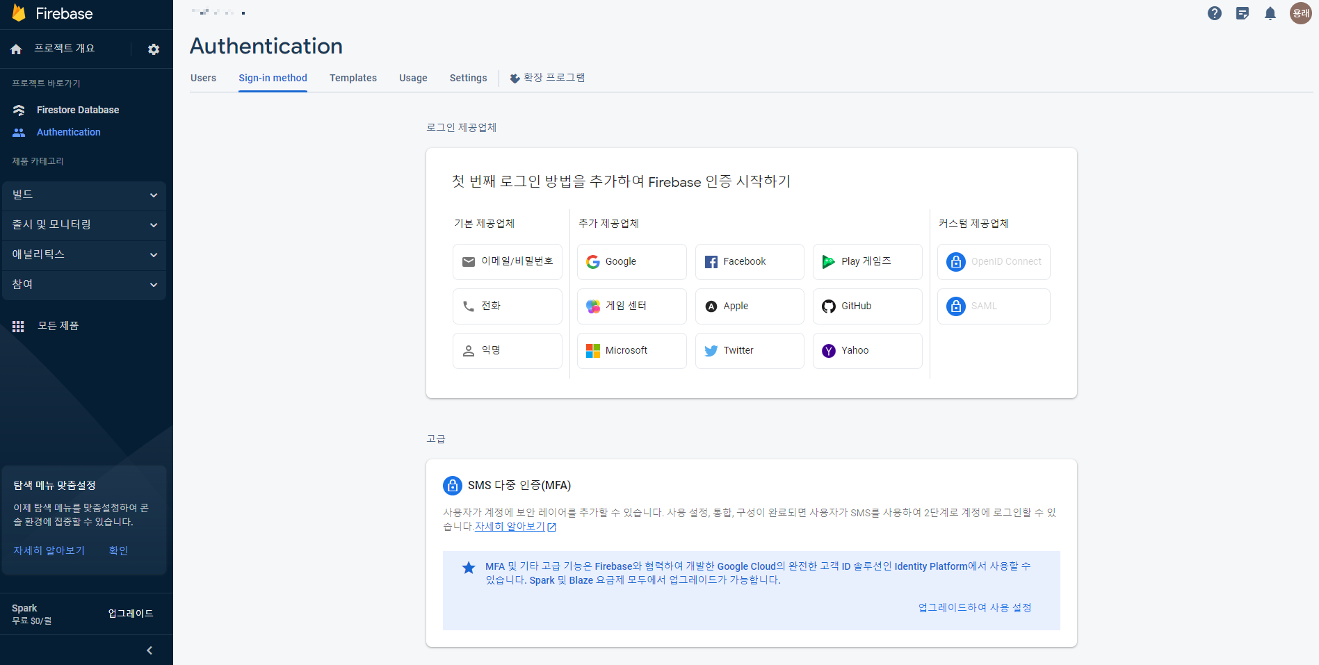The width and height of the screenshot is (1319, 665).
Task: Click the 탐색 메뉴 맞춤설정 heading
Action: click(x=54, y=486)
